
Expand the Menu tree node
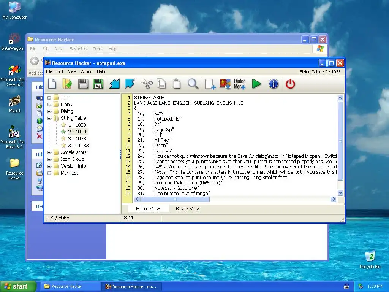point(49,105)
